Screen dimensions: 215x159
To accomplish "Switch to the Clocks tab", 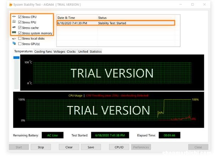I will pos(71,52).
